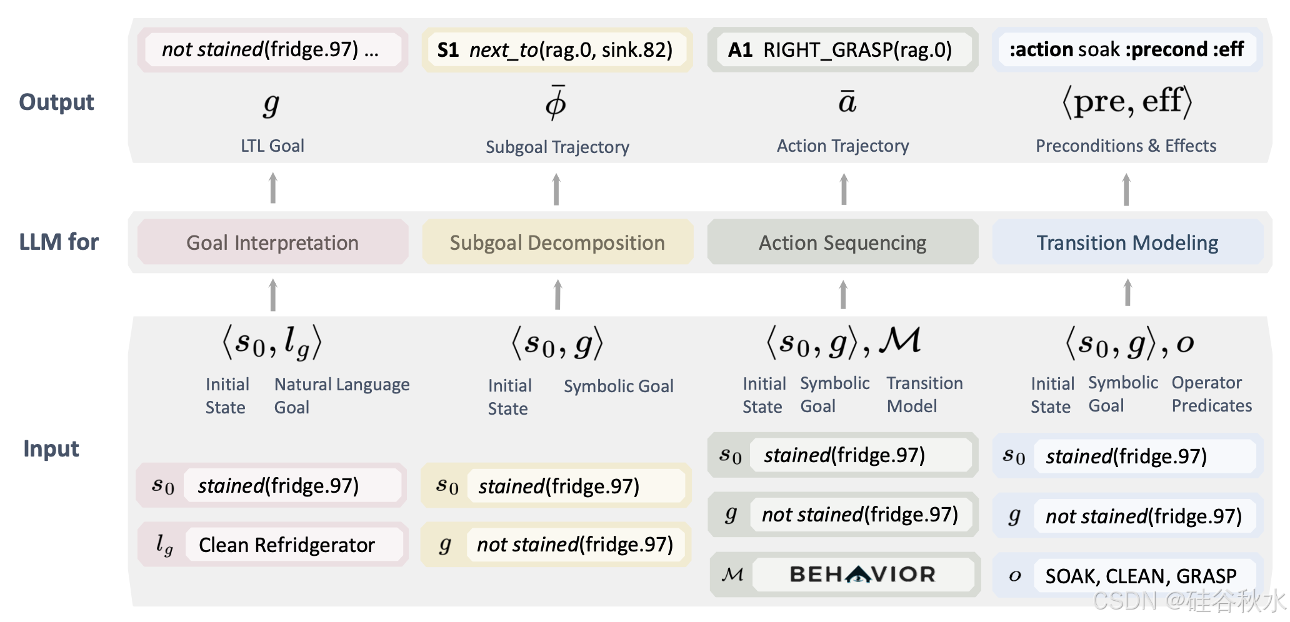
Task: Click the "S1 next_to(rag.0, sink.82)" output box
Action: point(555,49)
